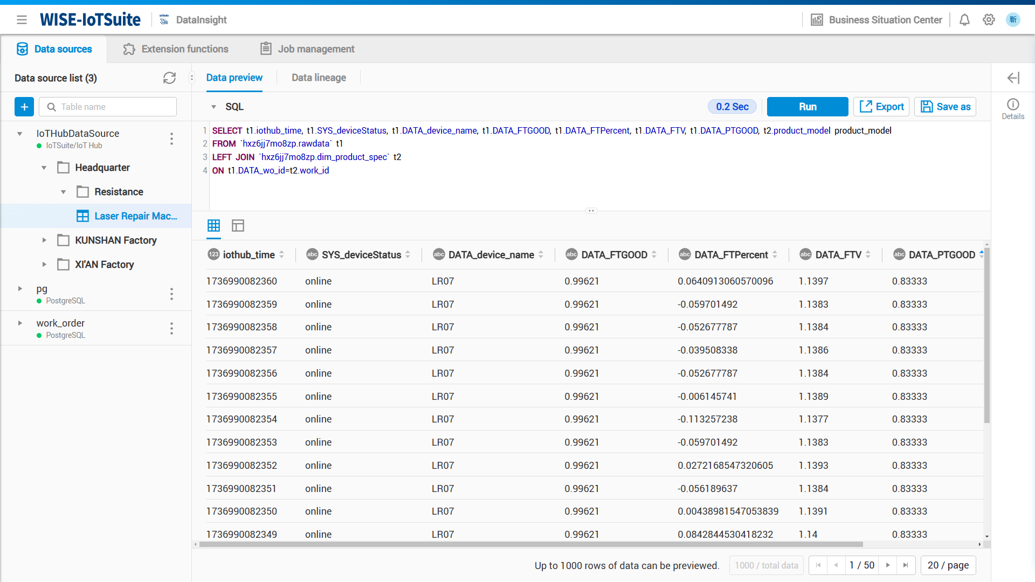The image size is (1035, 582).
Task: Click the compact view icon
Action: point(238,226)
